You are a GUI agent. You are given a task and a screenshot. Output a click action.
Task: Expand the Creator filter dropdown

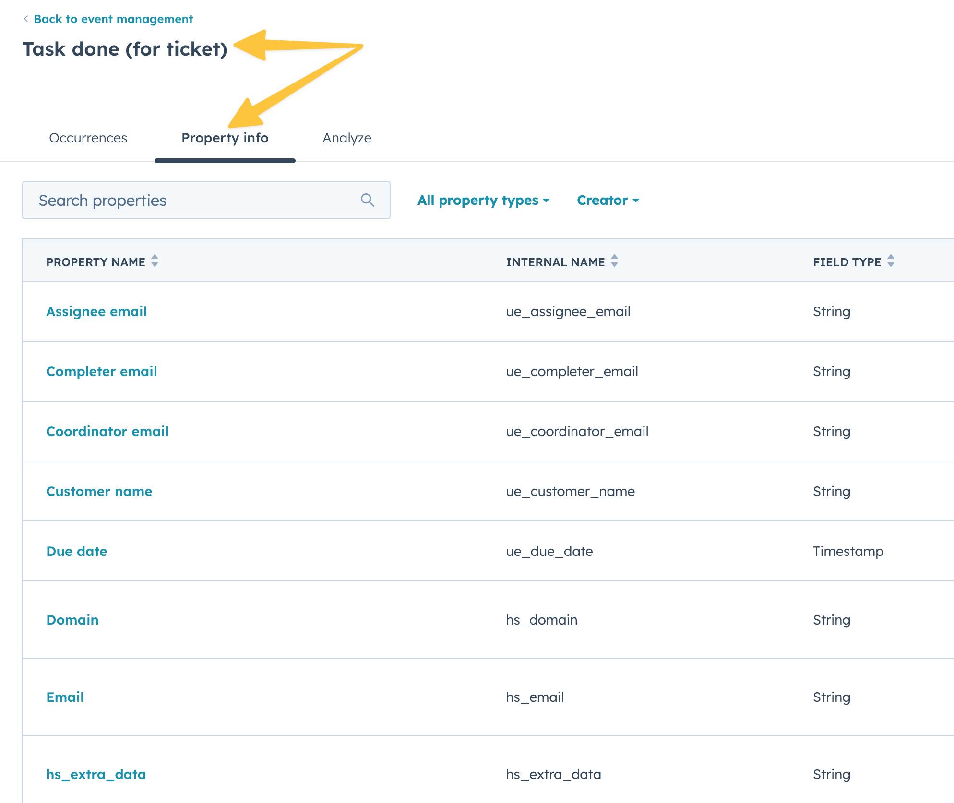[x=608, y=200]
